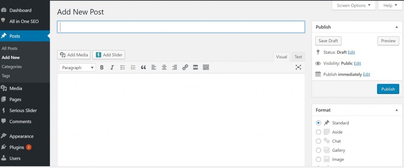Align text center
This screenshot has width=404, height=168.
pyautogui.click(x=164, y=67)
